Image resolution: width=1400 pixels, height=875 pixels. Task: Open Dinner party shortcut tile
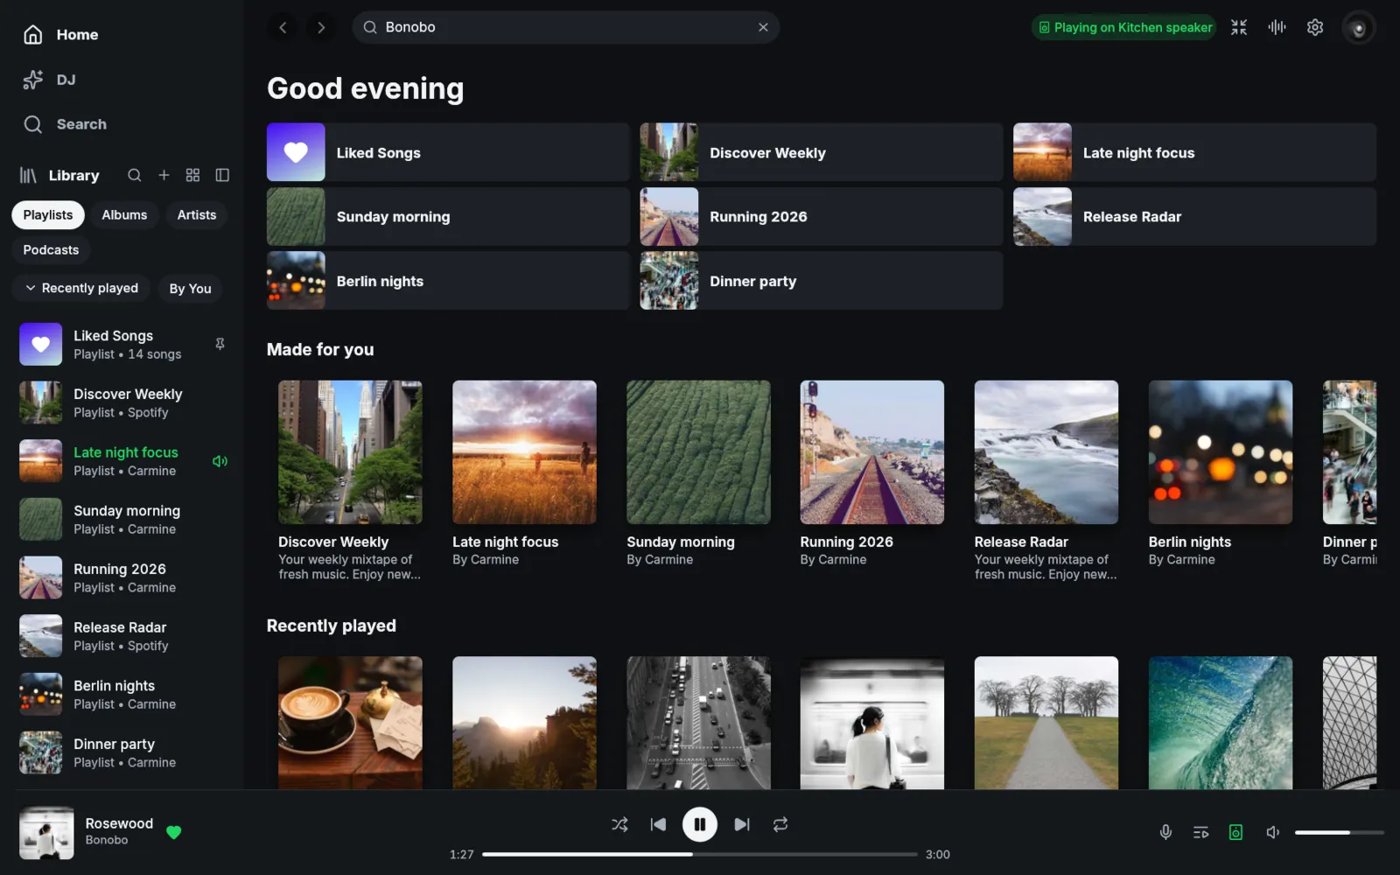pos(822,280)
